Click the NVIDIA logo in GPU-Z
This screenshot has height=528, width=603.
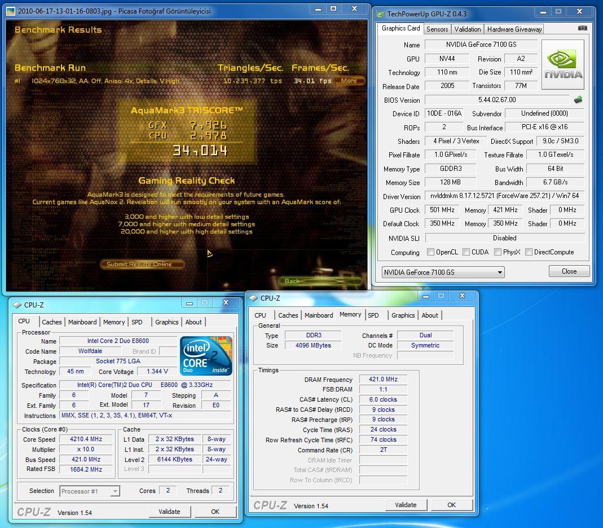tap(563, 65)
